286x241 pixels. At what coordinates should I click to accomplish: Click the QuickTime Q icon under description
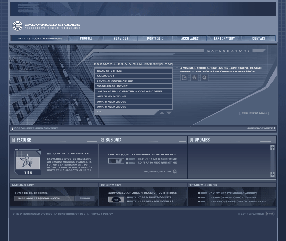204,77
